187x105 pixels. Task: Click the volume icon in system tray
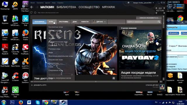(167, 103)
